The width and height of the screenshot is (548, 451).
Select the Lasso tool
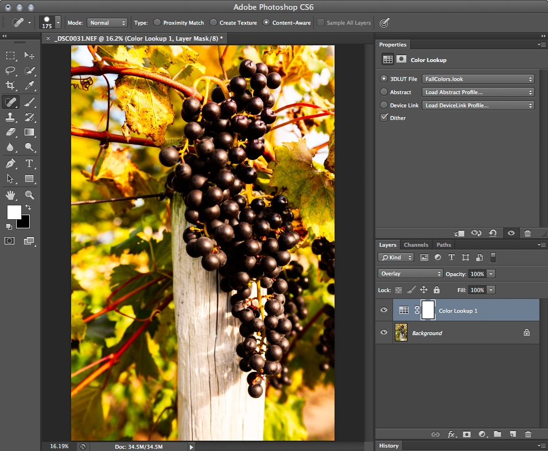(x=9, y=71)
